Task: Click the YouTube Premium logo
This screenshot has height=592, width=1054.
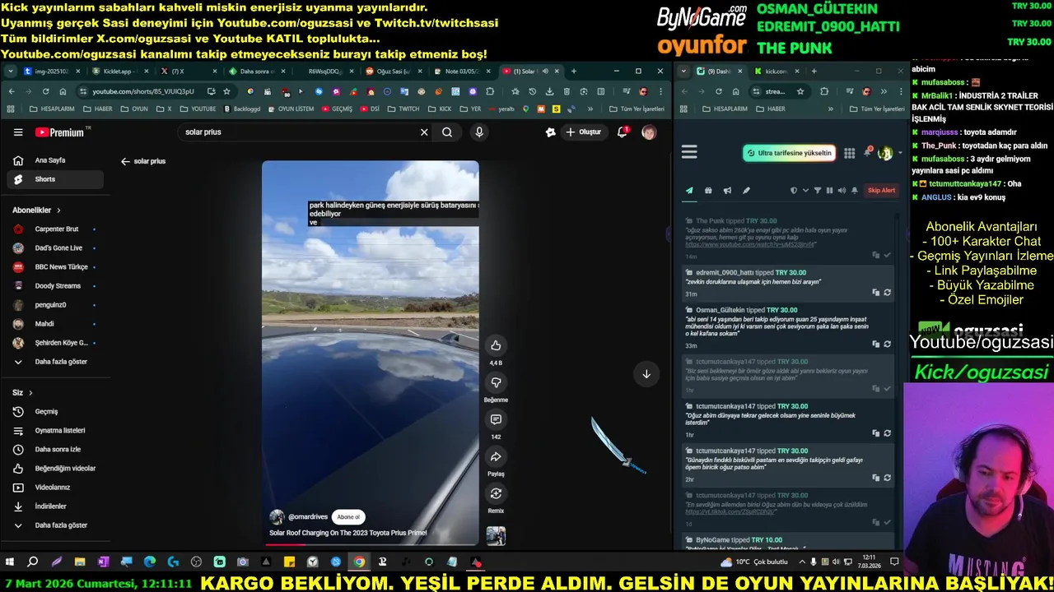Action: click(x=59, y=132)
